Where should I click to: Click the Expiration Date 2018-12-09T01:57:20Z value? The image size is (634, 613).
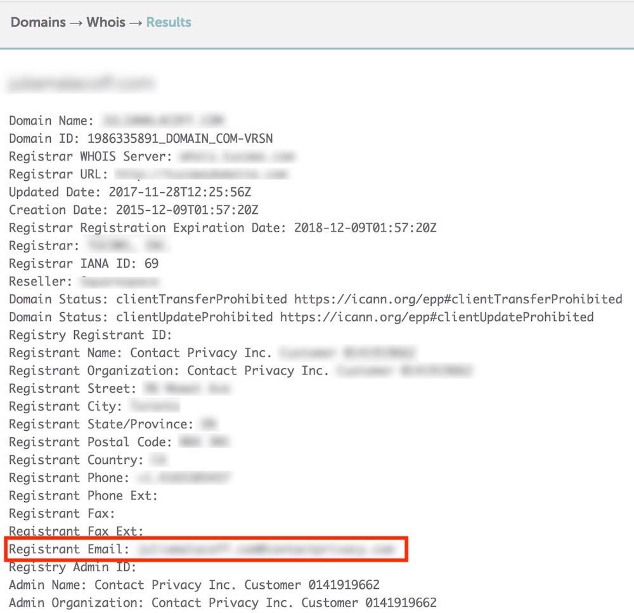(x=365, y=228)
